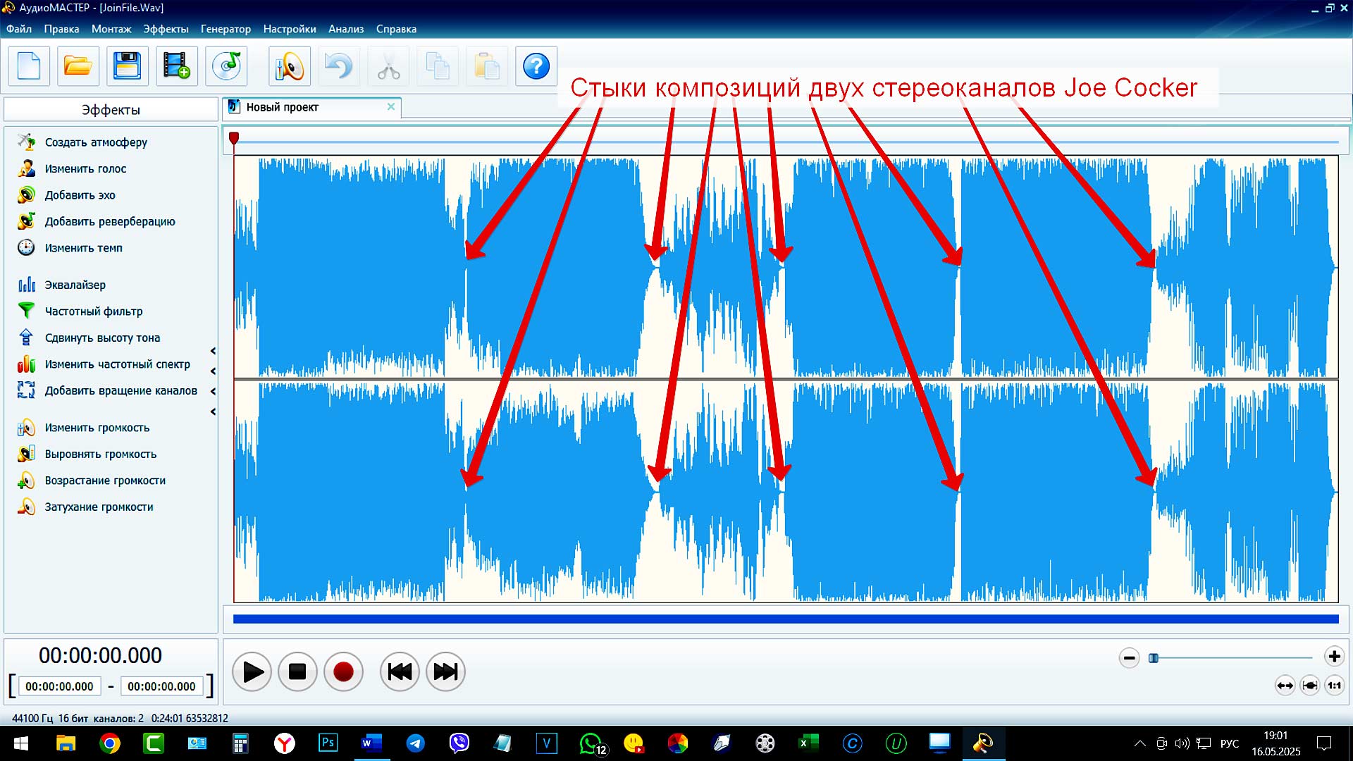Jump to the end of the track
This screenshot has width=1353, height=761.
[x=445, y=672]
